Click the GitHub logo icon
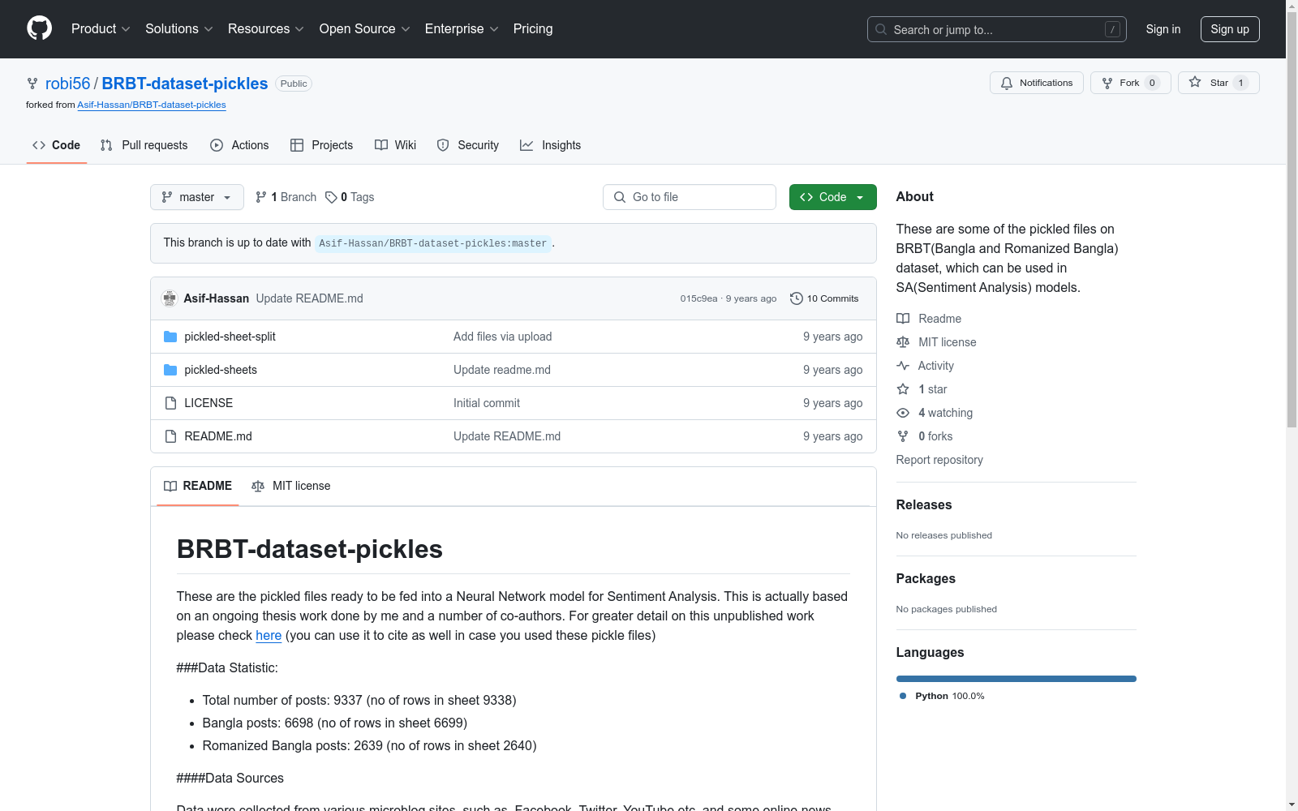Screen dimensions: 1298x811 pos(39,28)
